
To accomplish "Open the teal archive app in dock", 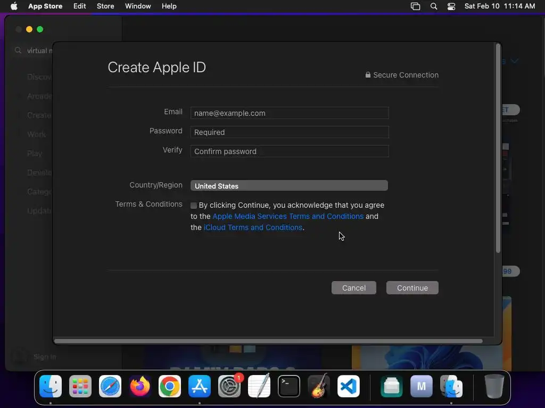I will tap(391, 386).
